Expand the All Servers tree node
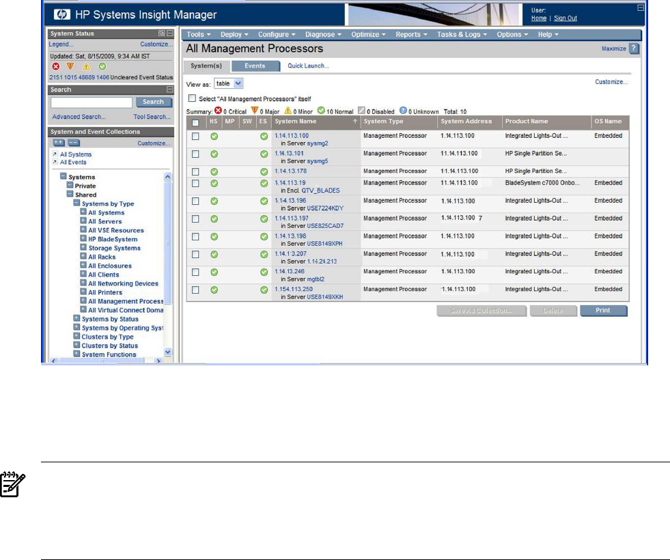 (83, 221)
